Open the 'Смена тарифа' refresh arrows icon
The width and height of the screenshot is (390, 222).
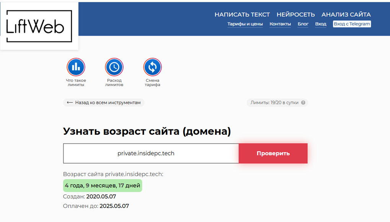click(x=152, y=67)
